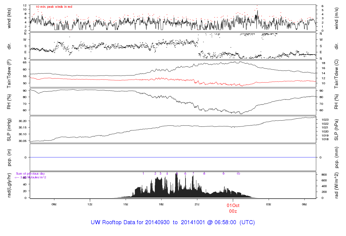Click purple hour marker '4' above radiation plot
This screenshot has height=236, width=346.
point(167,174)
